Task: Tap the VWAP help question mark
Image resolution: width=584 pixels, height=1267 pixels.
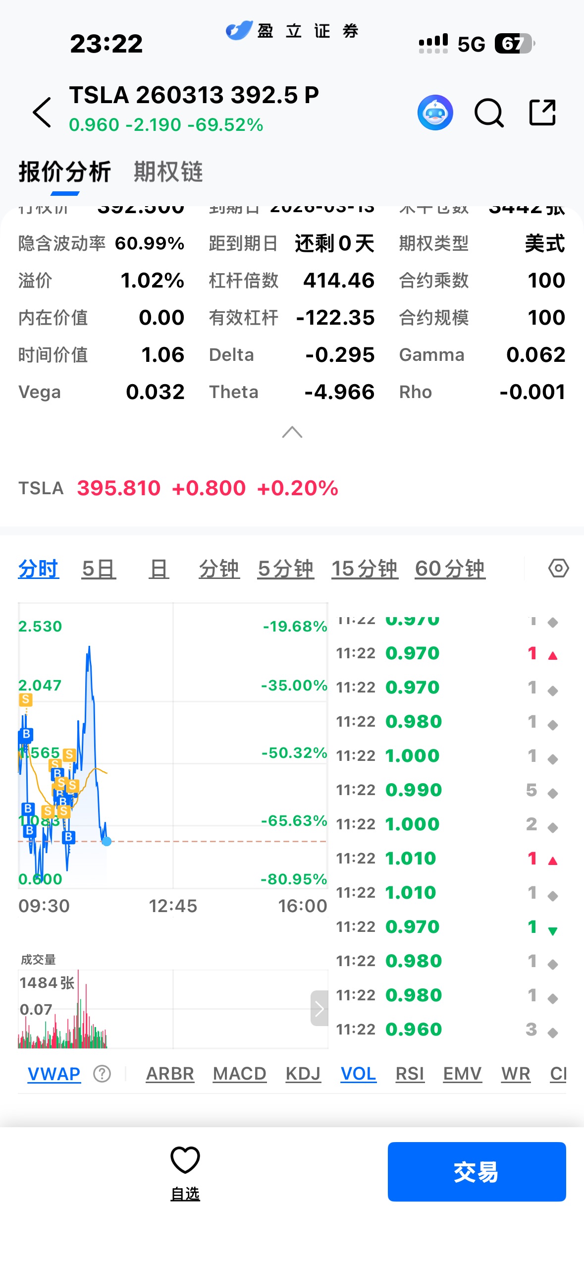Action: pos(102,1074)
